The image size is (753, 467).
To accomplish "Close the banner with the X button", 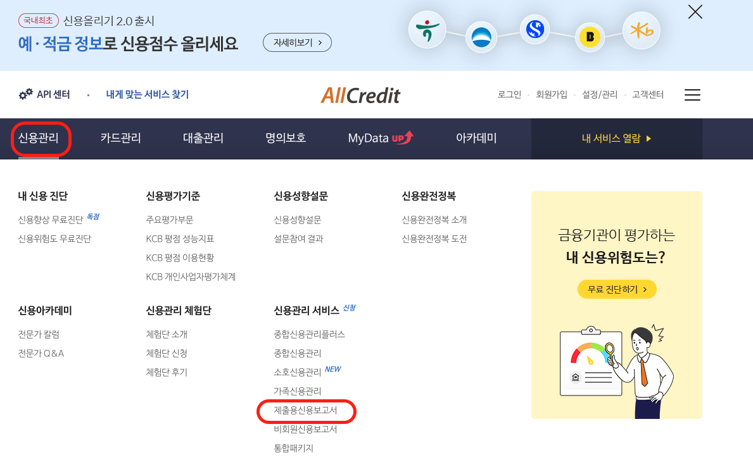I will pyautogui.click(x=695, y=11).
